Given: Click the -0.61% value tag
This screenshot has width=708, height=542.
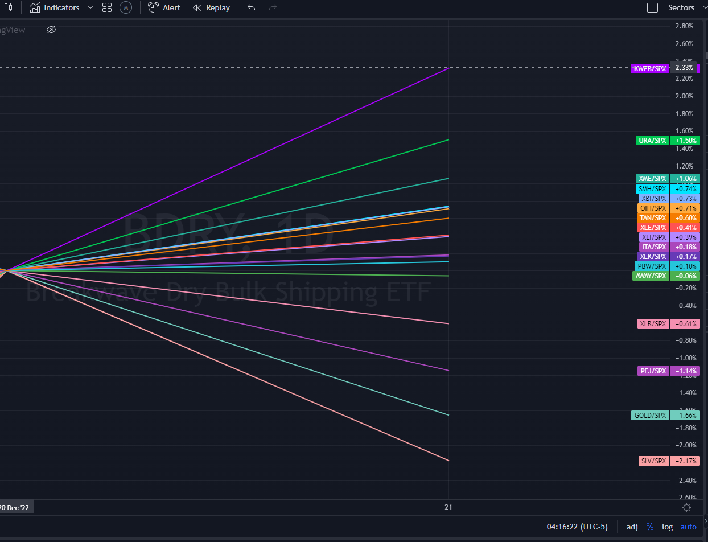Looking at the screenshot, I should pyautogui.click(x=685, y=323).
